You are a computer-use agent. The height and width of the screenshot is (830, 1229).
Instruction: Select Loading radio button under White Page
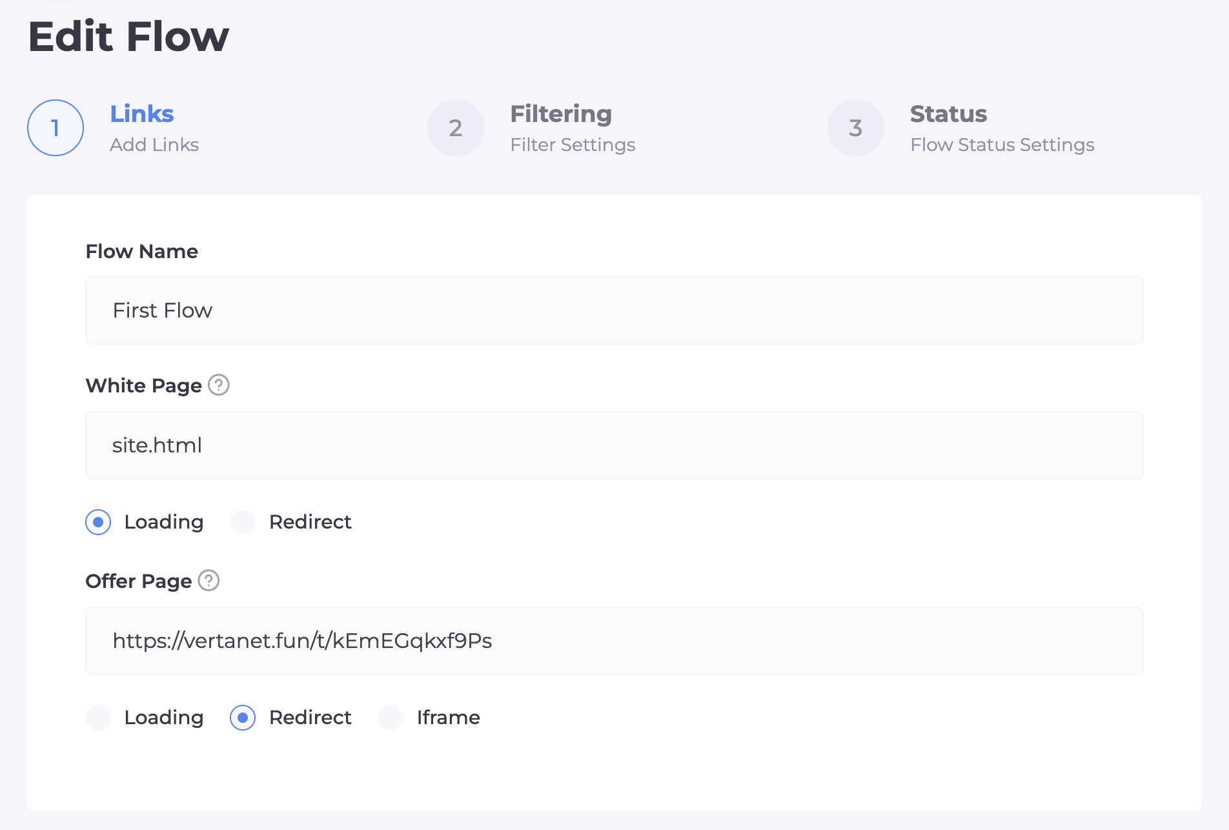coord(98,521)
